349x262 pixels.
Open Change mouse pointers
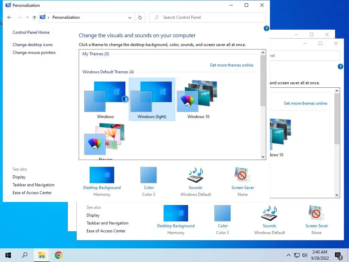click(34, 53)
